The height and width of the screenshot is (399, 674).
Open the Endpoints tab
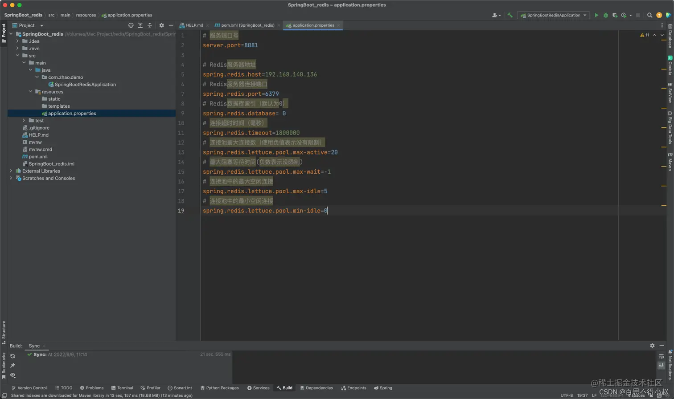tap(354, 388)
